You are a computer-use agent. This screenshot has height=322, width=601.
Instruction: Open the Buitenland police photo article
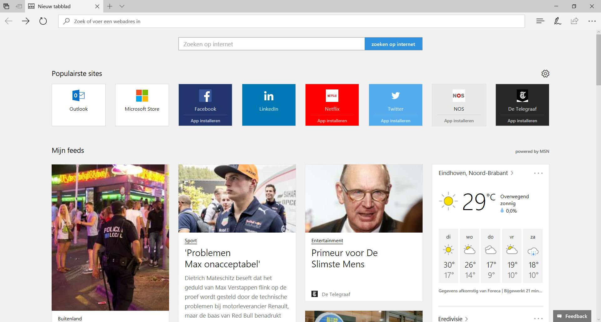click(x=110, y=238)
